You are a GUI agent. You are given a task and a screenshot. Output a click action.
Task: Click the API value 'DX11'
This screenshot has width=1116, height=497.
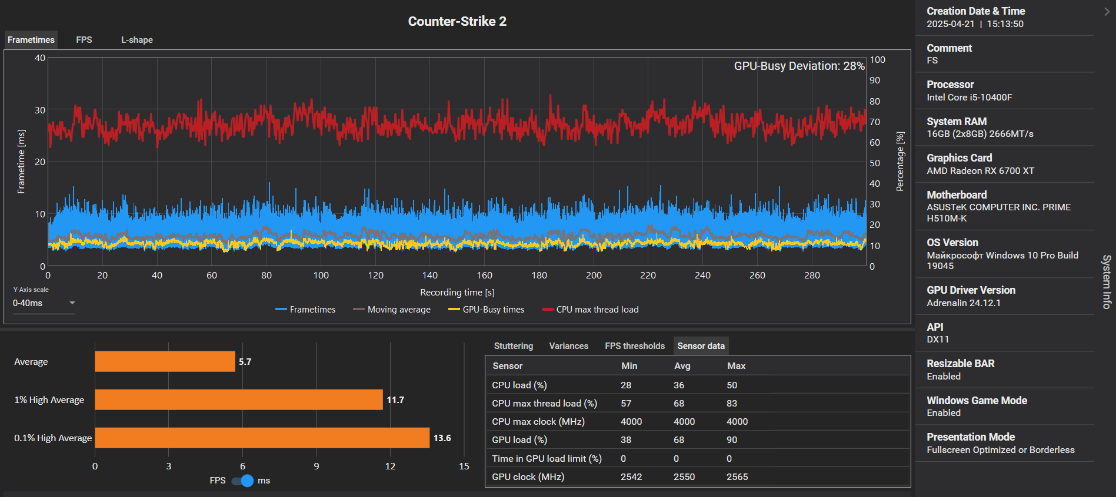click(x=938, y=340)
